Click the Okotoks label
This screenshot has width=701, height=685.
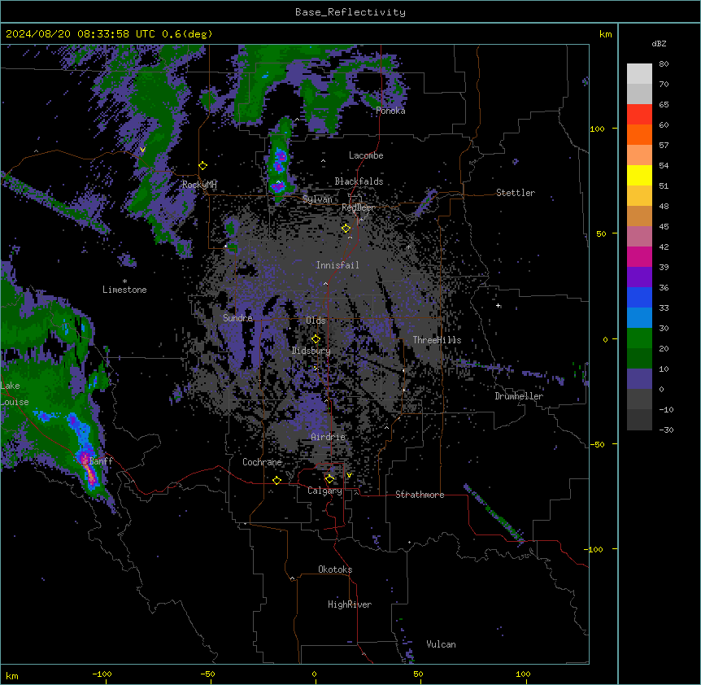click(335, 569)
